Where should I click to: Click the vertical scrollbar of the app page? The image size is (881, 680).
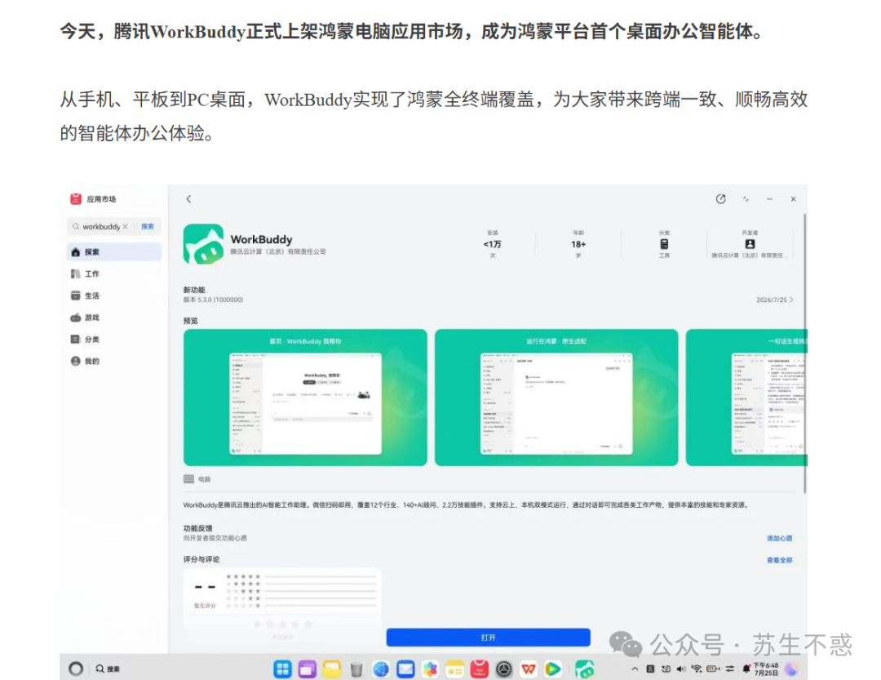(x=805, y=353)
